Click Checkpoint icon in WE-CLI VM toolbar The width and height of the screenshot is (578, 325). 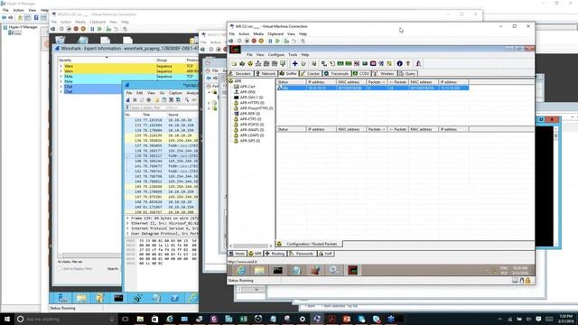coord(286,41)
